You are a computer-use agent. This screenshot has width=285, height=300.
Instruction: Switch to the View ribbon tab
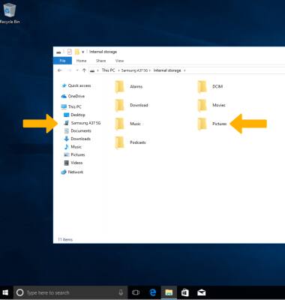pos(119,61)
